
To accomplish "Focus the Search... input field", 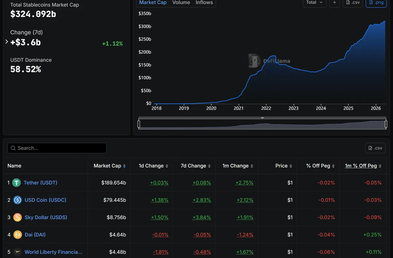I will coord(57,148).
